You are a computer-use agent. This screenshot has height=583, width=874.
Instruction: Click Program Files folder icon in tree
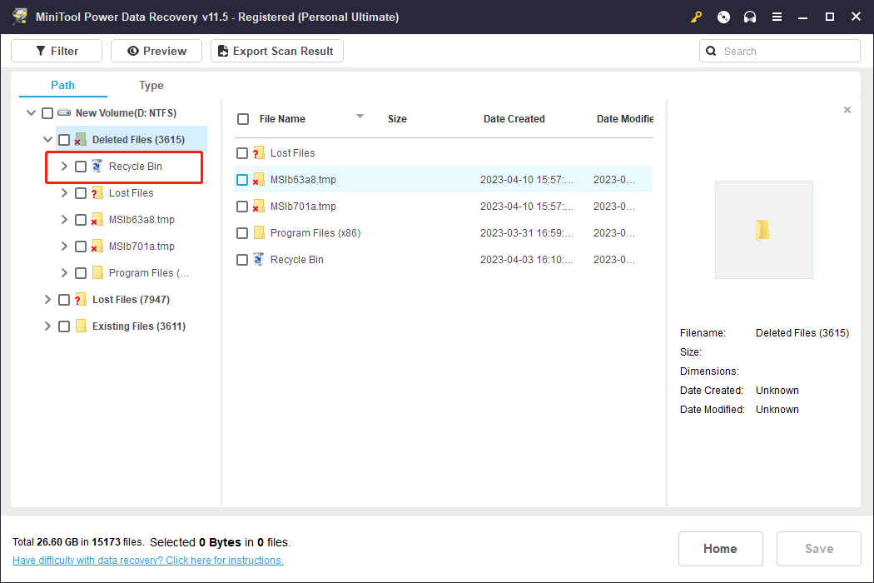[97, 273]
